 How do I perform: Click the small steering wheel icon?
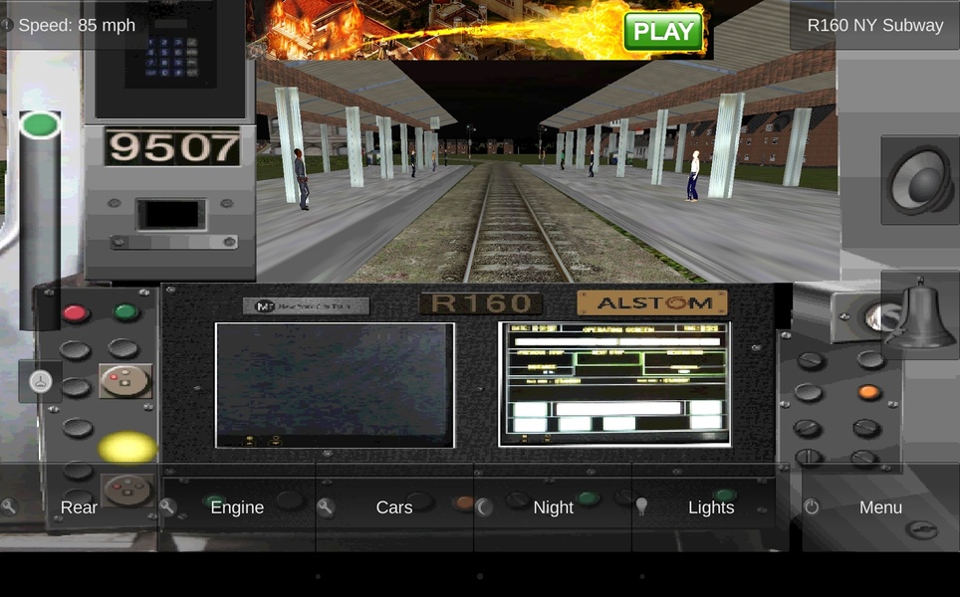41,382
